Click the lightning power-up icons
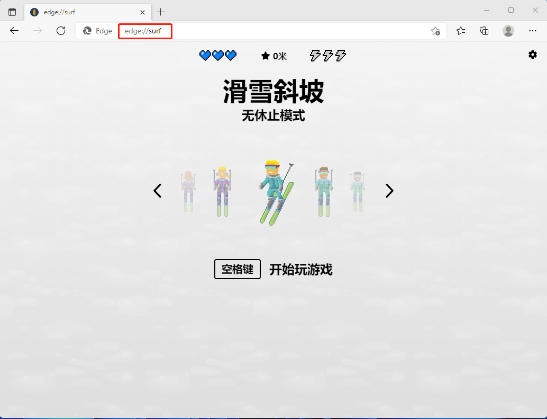The image size is (547, 419). [327, 55]
